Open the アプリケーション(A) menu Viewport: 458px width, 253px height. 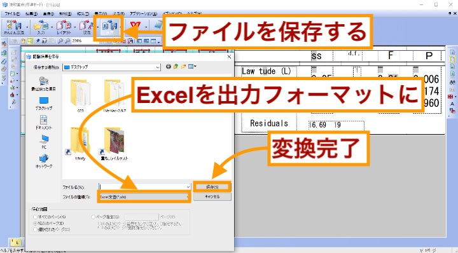point(143,14)
